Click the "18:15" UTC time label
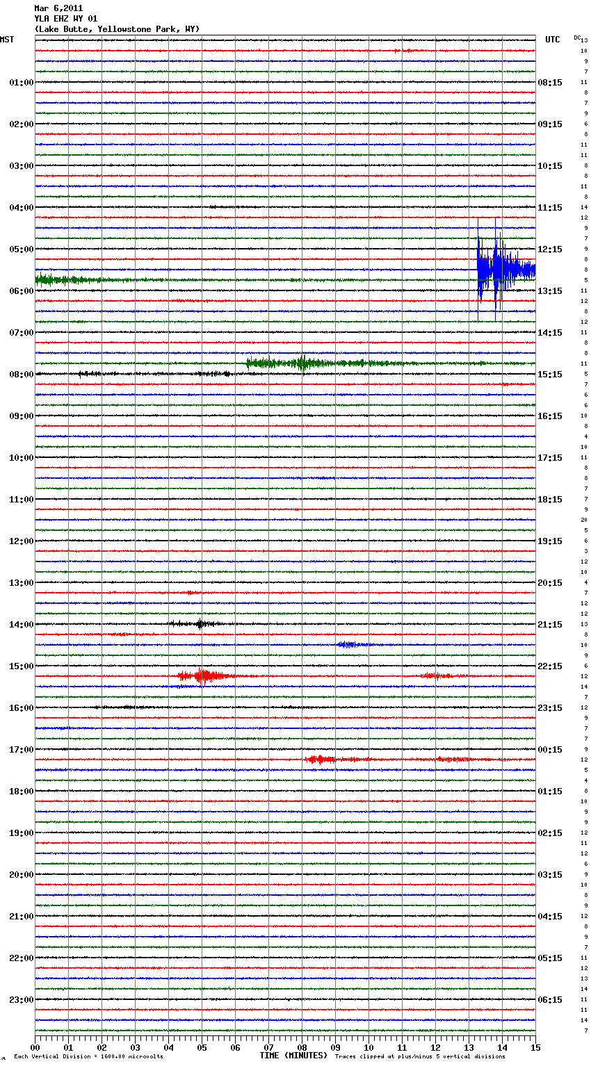The height and width of the screenshot is (1066, 591). [x=550, y=500]
